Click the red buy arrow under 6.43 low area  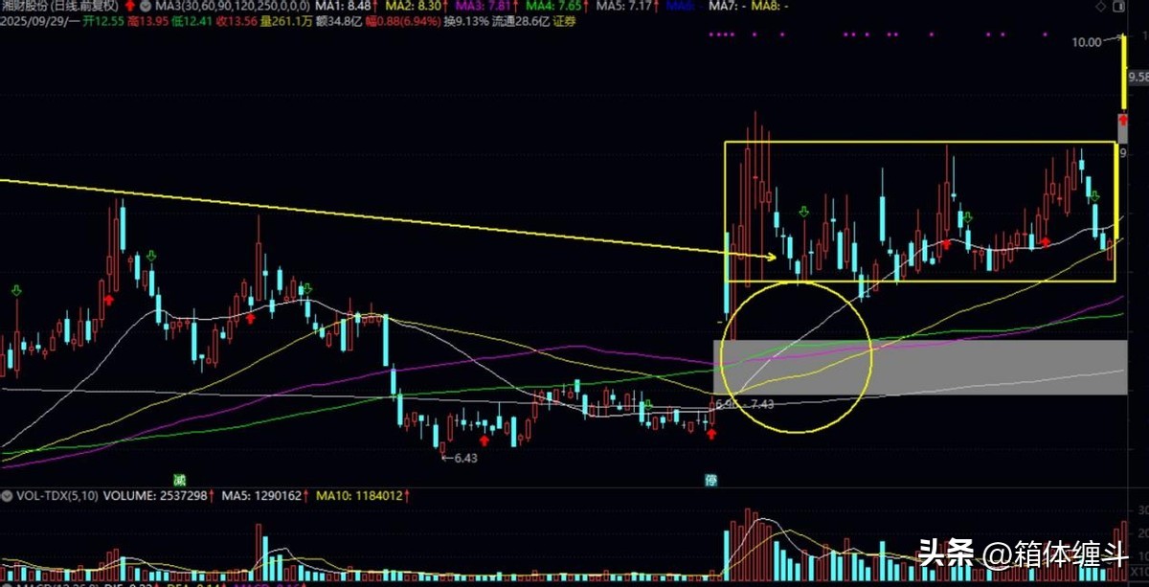[484, 440]
